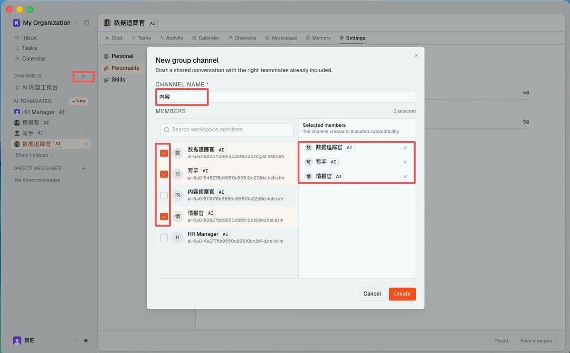This screenshot has width=570, height=353.
Task: Uncheck the 数据追踪官 member checkbox
Action: pyautogui.click(x=164, y=153)
